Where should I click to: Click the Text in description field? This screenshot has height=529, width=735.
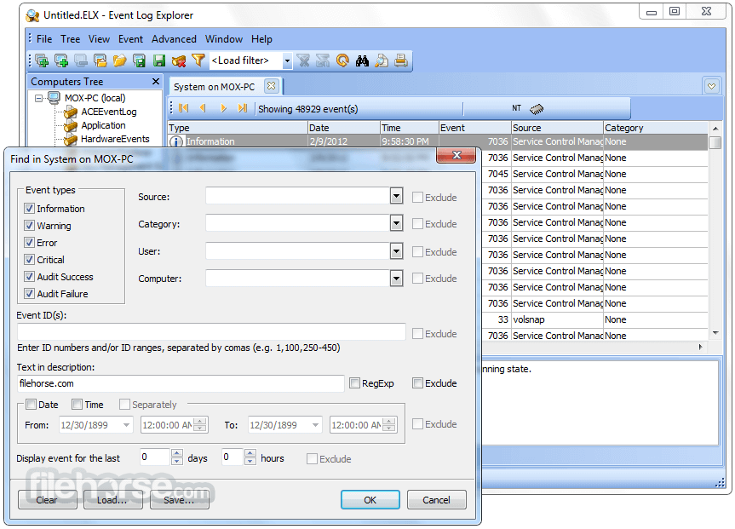point(181,383)
